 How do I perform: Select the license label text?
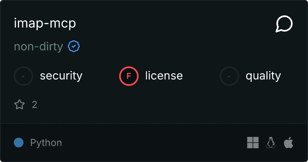164,76
